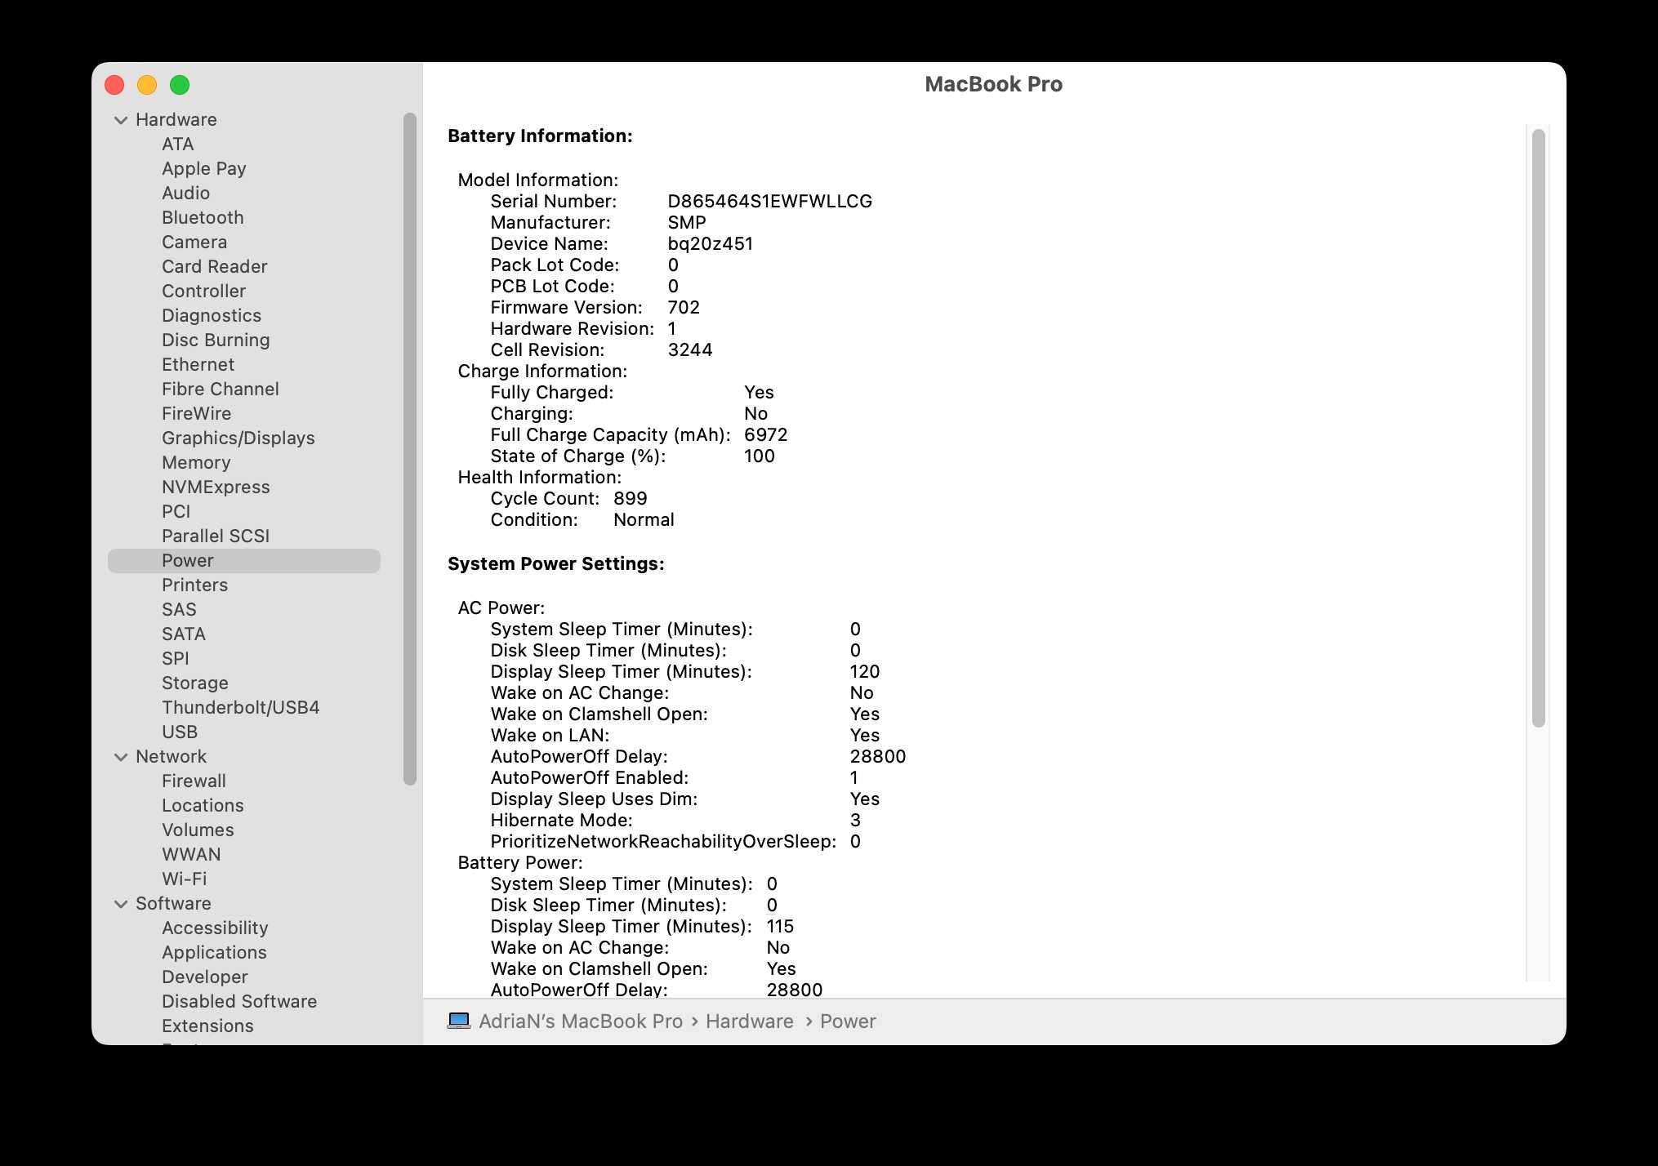Select Graphics/Displays under Hardware
The height and width of the screenshot is (1166, 1658).
coord(238,437)
